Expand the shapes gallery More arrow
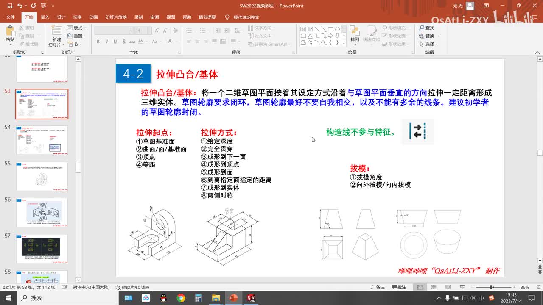Image resolution: width=543 pixels, height=305 pixels. click(x=344, y=43)
